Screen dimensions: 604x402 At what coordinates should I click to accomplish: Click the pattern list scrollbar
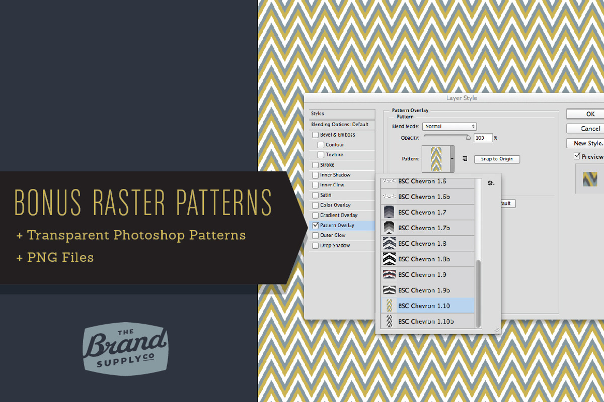pos(478,293)
